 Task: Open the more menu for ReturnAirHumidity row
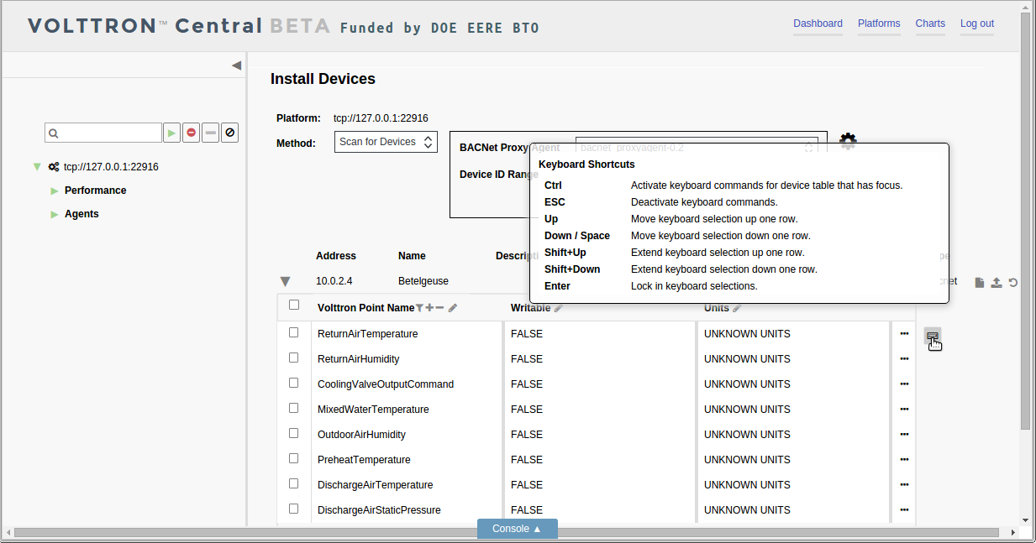point(904,359)
